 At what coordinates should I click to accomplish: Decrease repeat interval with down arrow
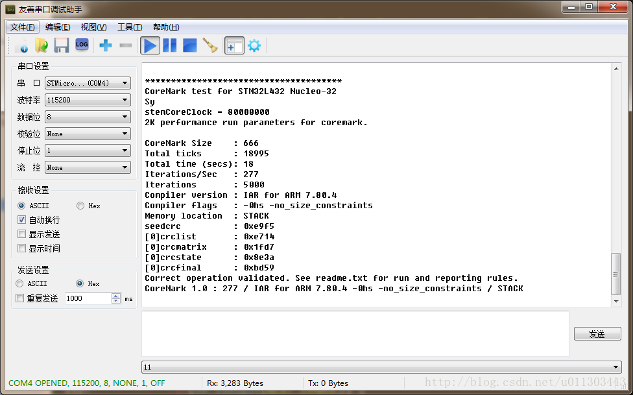click(x=116, y=302)
